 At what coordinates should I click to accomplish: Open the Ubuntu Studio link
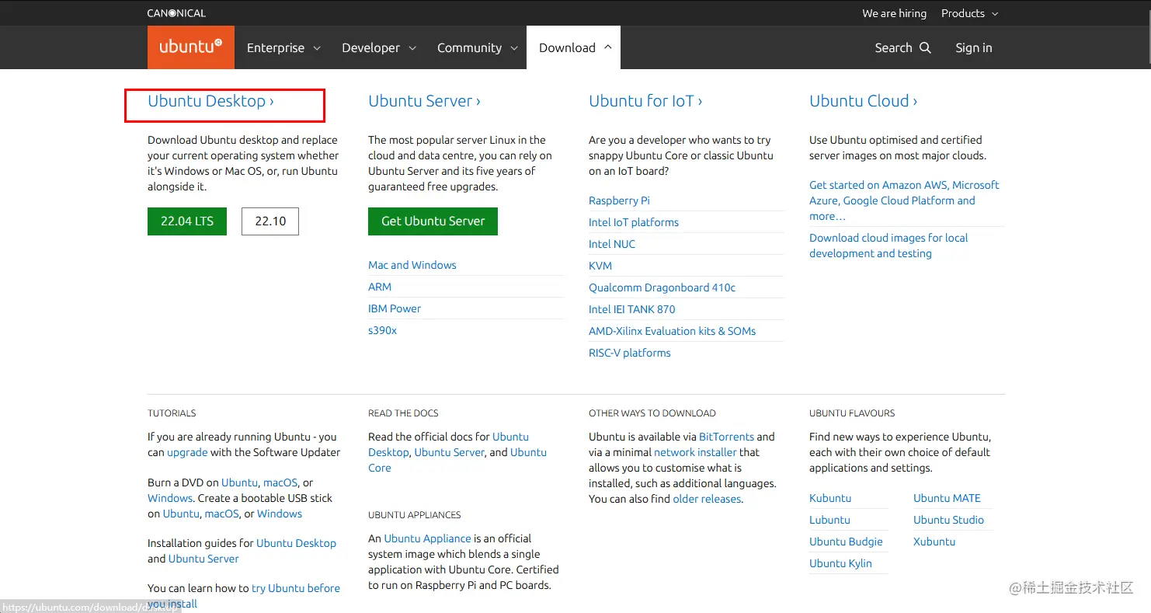[x=948, y=520]
